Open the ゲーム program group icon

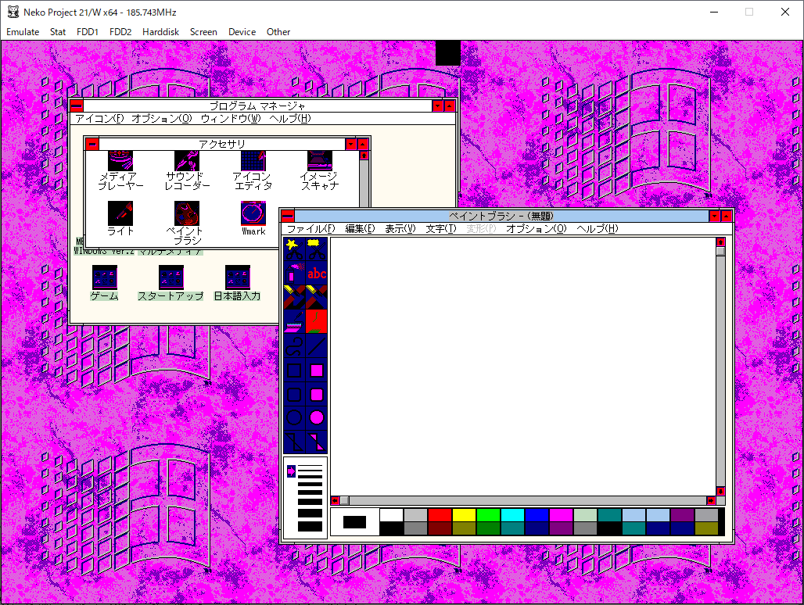(105, 283)
